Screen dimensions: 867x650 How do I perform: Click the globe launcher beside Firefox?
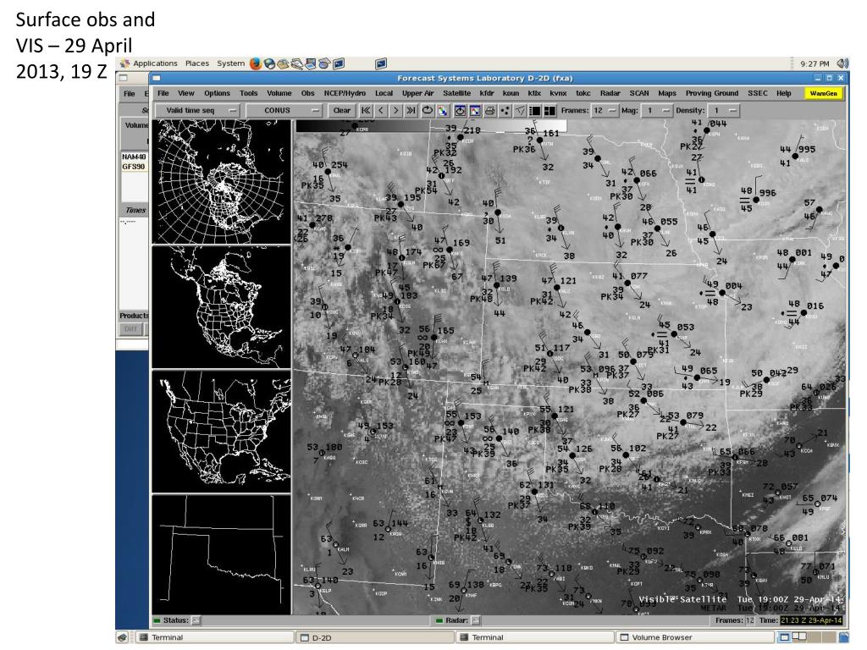click(269, 63)
